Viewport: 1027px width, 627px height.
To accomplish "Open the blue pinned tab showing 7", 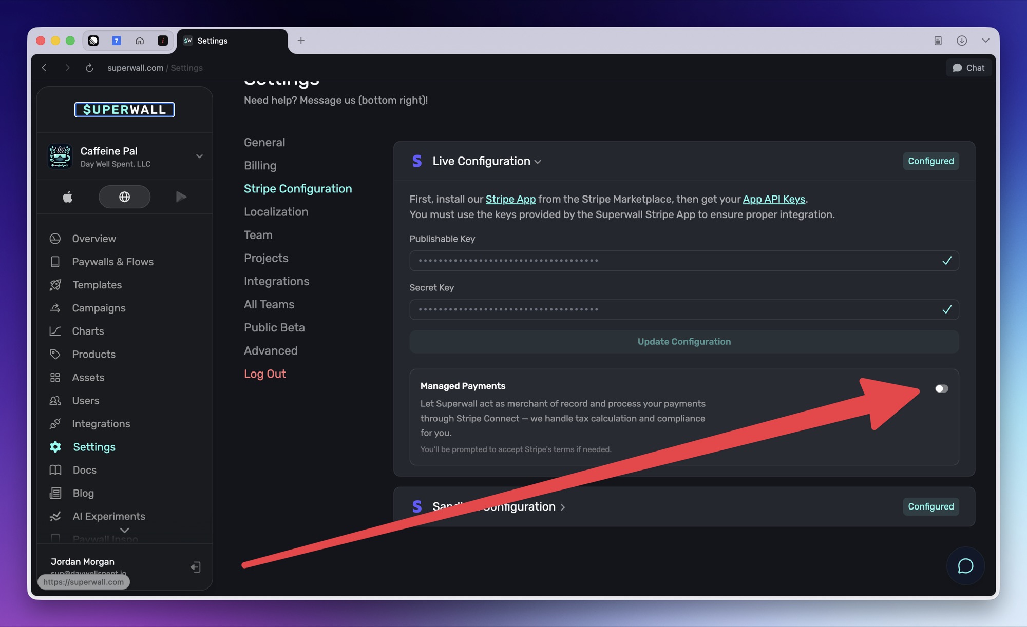I will point(117,41).
